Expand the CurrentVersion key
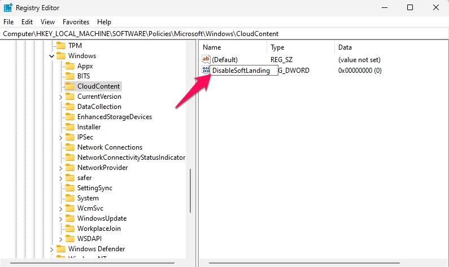The width and height of the screenshot is (449, 267). (x=60, y=97)
